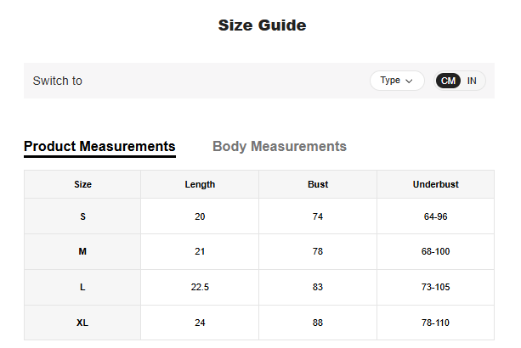The height and width of the screenshot is (348, 521).
Task: Select the CM unit option
Action: [x=448, y=81]
